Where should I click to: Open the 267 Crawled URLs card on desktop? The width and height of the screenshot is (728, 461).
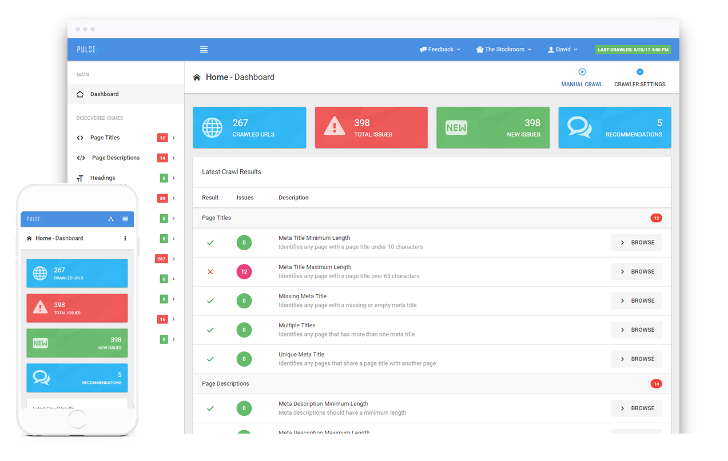click(249, 127)
